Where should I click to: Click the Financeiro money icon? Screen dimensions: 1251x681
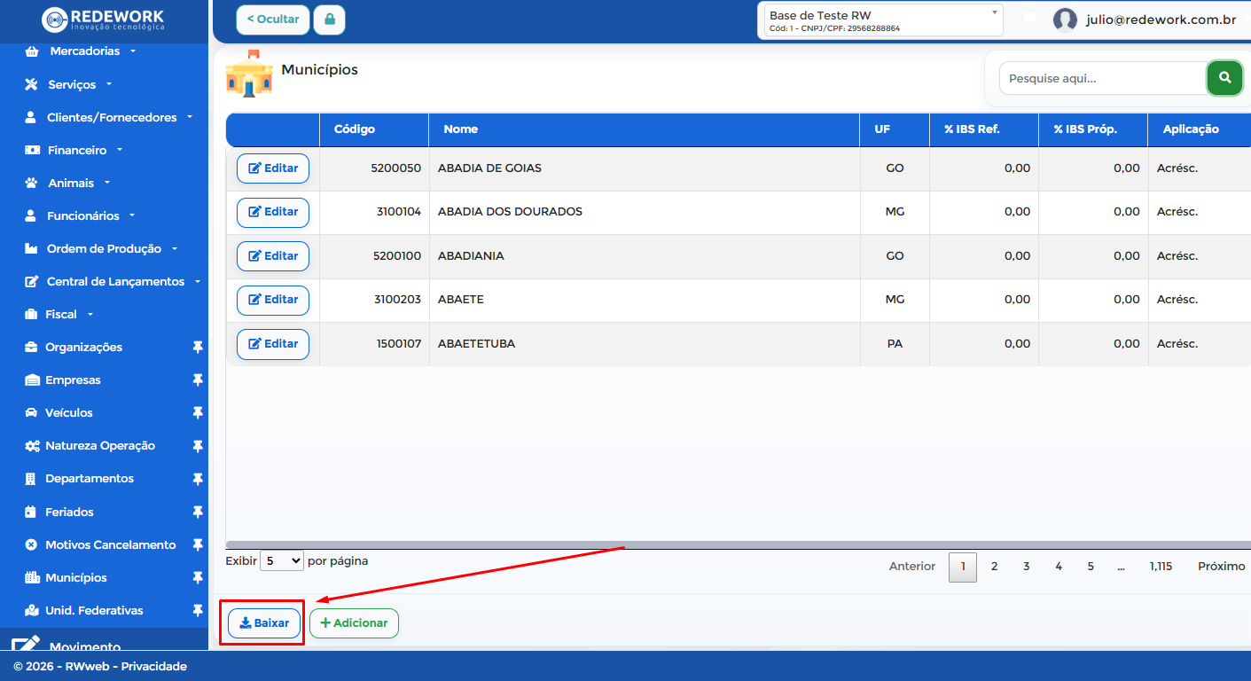[x=32, y=150]
